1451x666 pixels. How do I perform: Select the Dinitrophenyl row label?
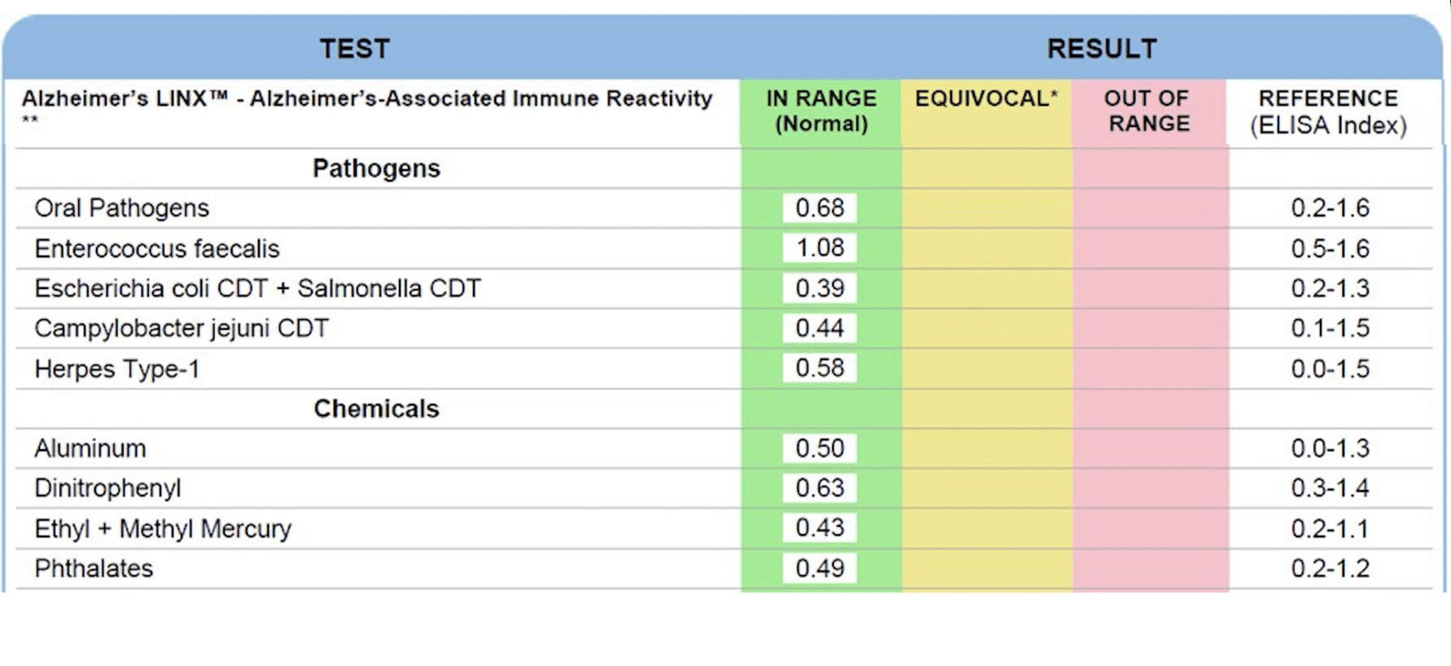[x=107, y=489]
